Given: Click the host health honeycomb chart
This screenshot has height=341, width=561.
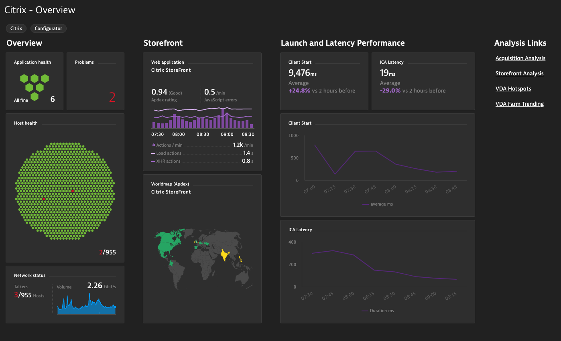Looking at the screenshot, I should click(x=65, y=191).
